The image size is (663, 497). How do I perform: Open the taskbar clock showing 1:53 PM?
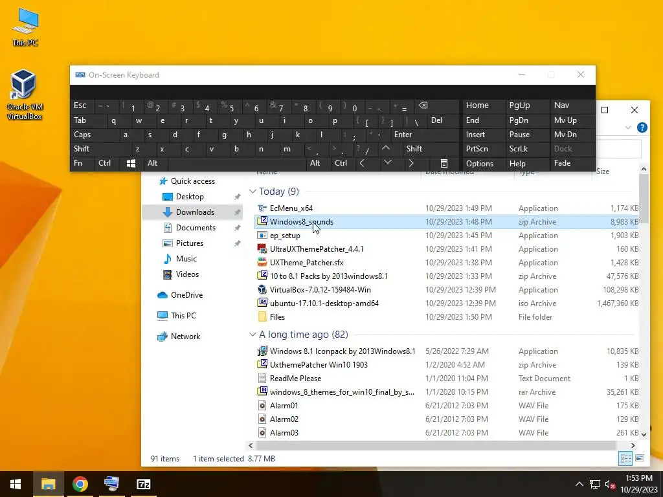pyautogui.click(x=638, y=484)
